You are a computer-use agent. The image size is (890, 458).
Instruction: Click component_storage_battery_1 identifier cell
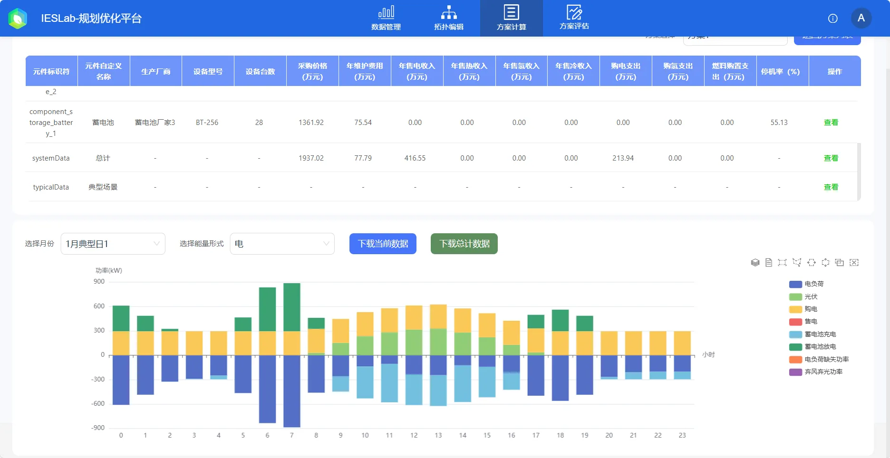pyautogui.click(x=51, y=123)
